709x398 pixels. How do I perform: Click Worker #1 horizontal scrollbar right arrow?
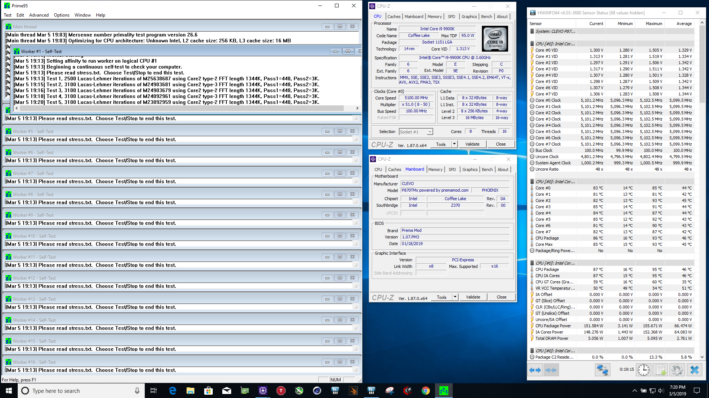[x=357, y=108]
